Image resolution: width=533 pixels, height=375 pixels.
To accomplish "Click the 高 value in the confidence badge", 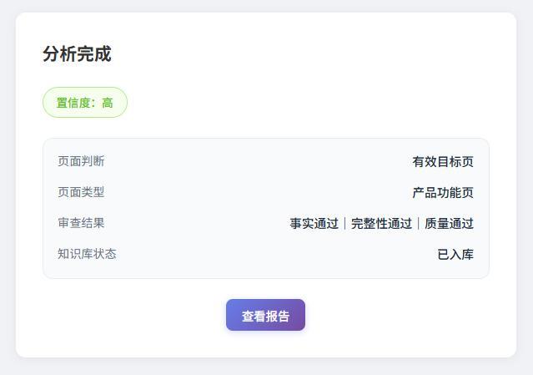I will point(108,103).
